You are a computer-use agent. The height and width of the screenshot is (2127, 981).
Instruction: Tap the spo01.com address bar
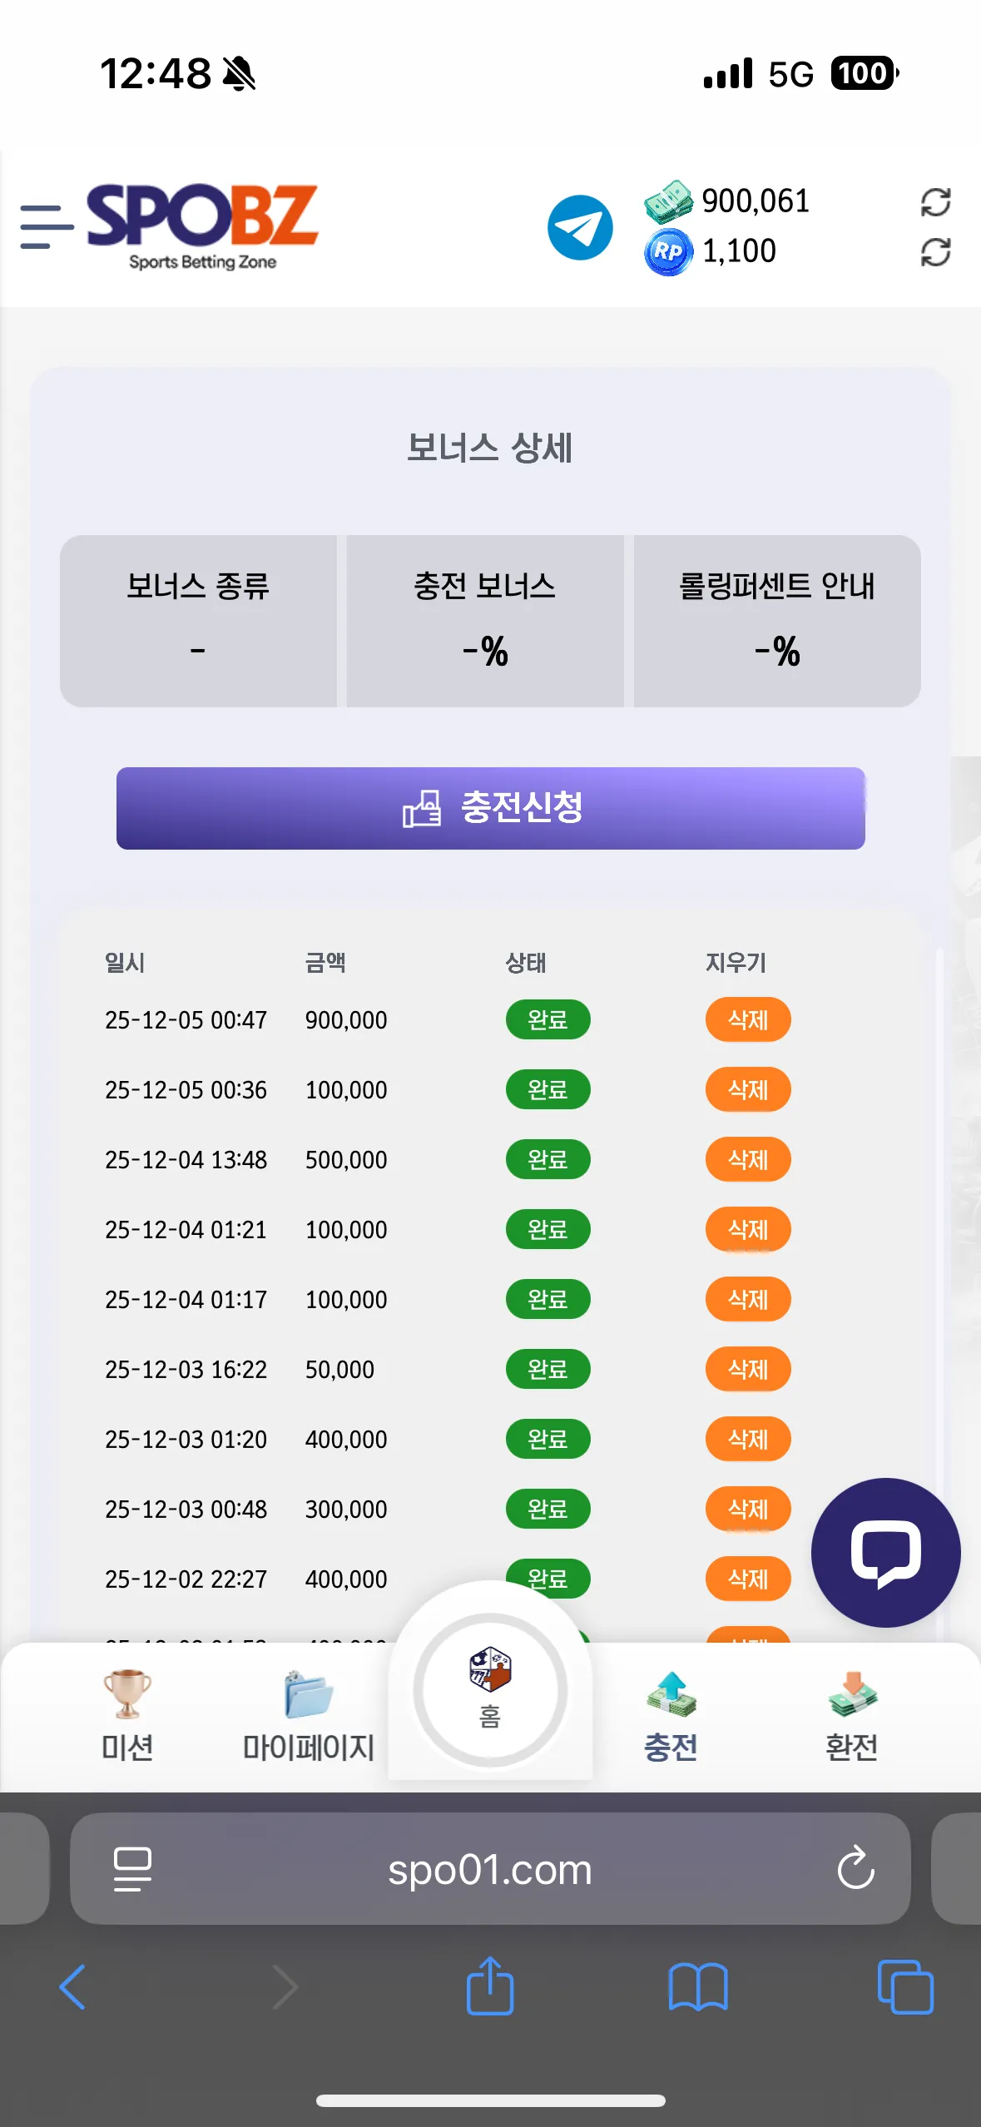click(490, 1869)
